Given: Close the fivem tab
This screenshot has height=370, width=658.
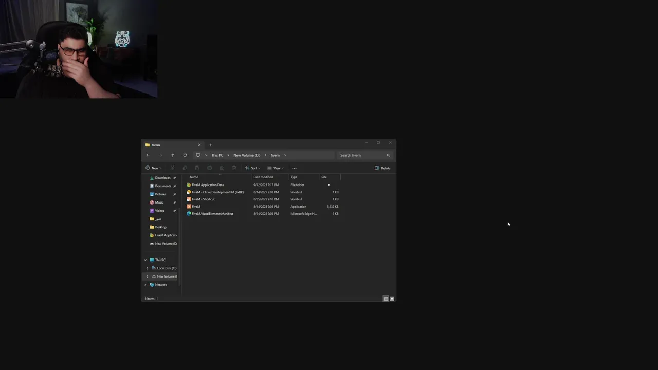Looking at the screenshot, I should (199, 145).
